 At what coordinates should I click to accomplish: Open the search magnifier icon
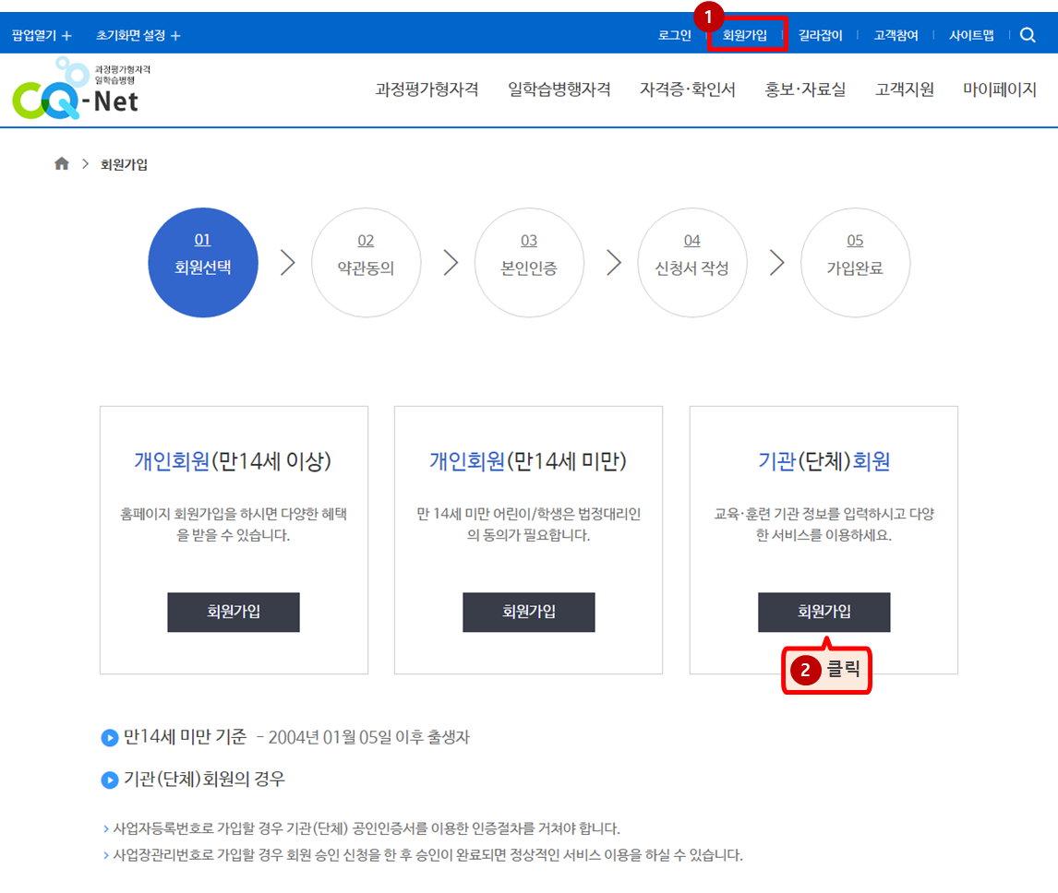pos(1027,35)
